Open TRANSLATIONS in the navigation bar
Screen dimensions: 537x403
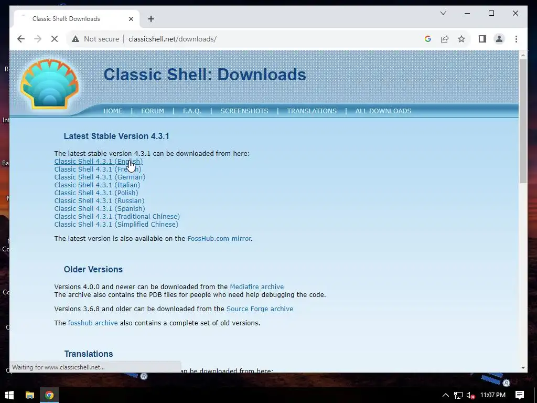tap(312, 111)
